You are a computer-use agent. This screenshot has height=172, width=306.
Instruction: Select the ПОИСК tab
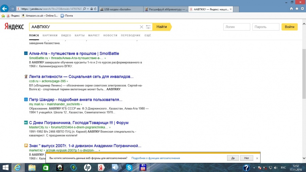tap(34, 35)
